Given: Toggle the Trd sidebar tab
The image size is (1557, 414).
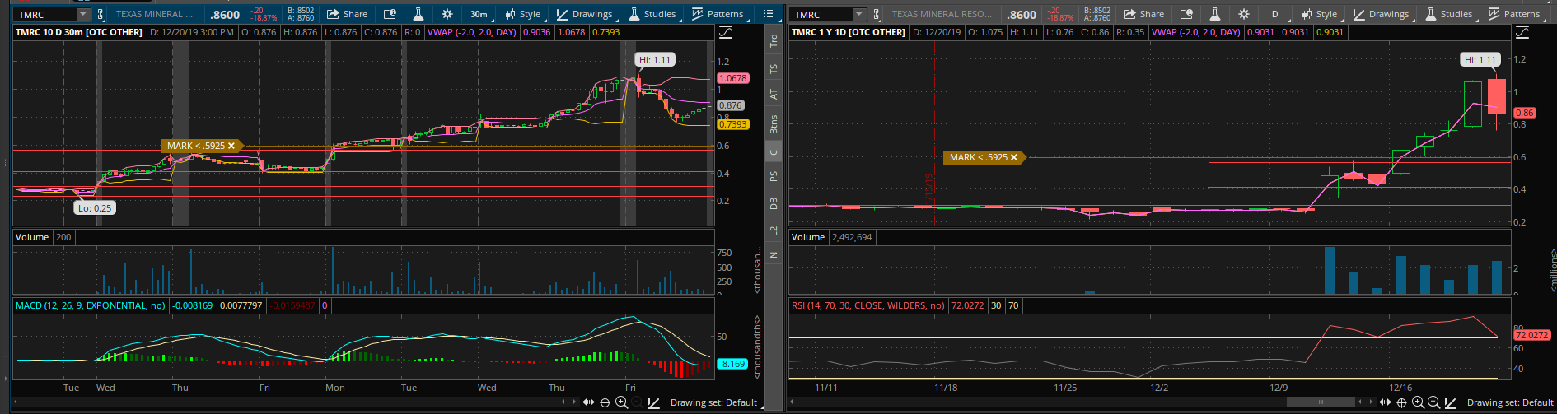Looking at the screenshot, I should click(x=774, y=40).
